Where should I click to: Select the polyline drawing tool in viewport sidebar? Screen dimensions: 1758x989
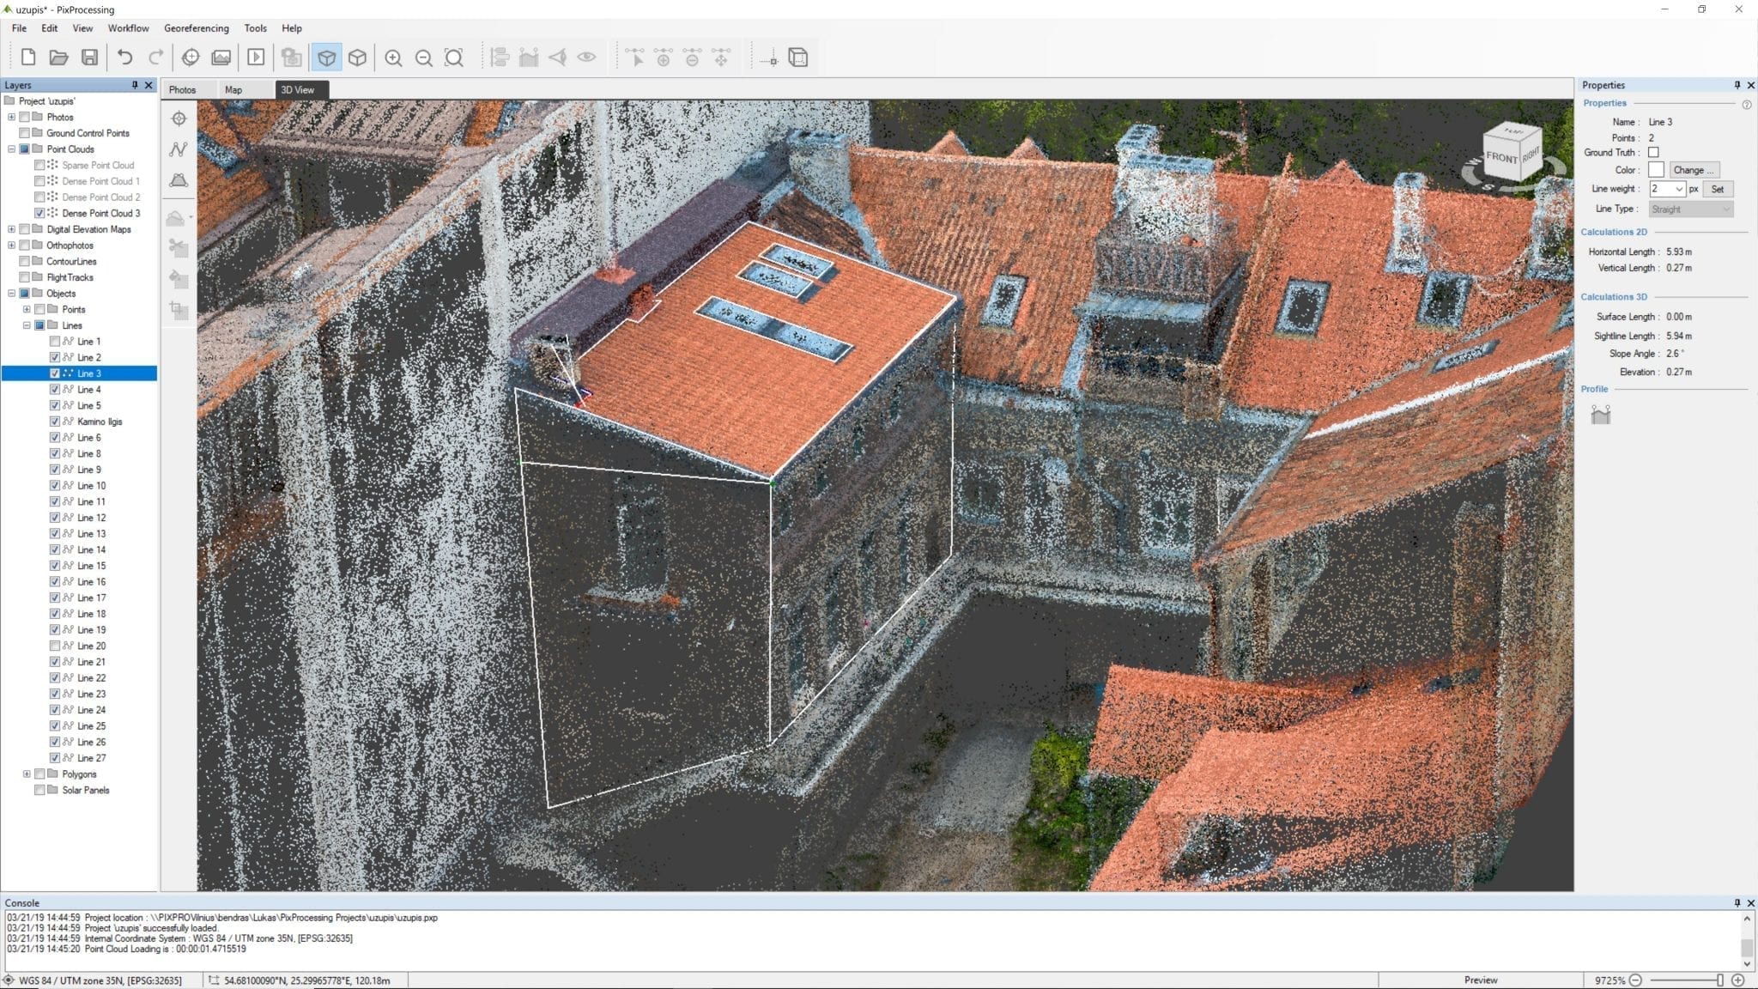pyautogui.click(x=179, y=149)
